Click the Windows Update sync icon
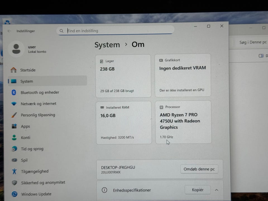 coord(15,194)
